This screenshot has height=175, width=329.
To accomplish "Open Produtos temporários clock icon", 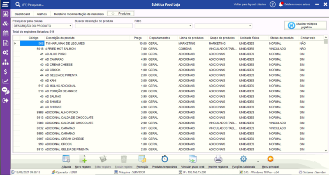I will 165,159.
